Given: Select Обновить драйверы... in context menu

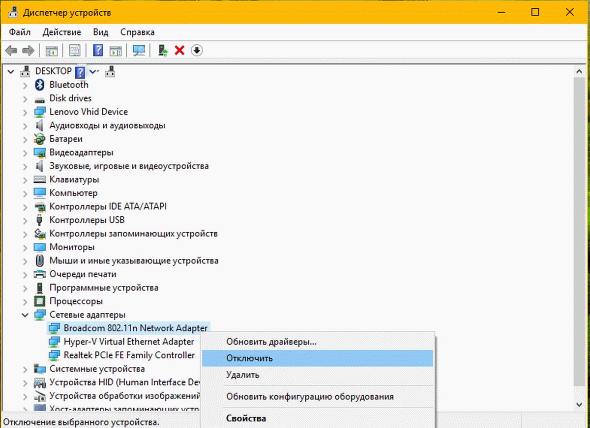Looking at the screenshot, I should pos(271,342).
